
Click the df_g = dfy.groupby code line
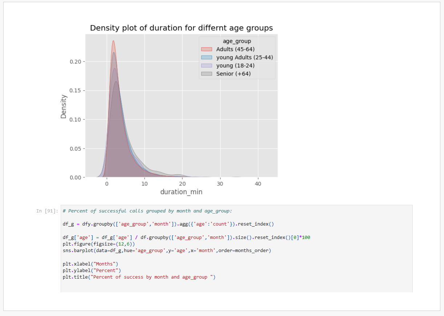(168, 224)
